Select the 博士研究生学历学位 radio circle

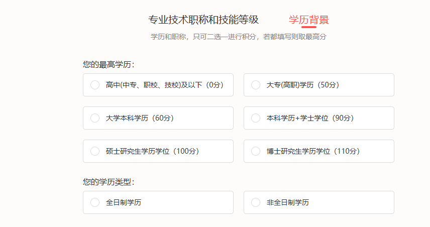tap(256, 151)
